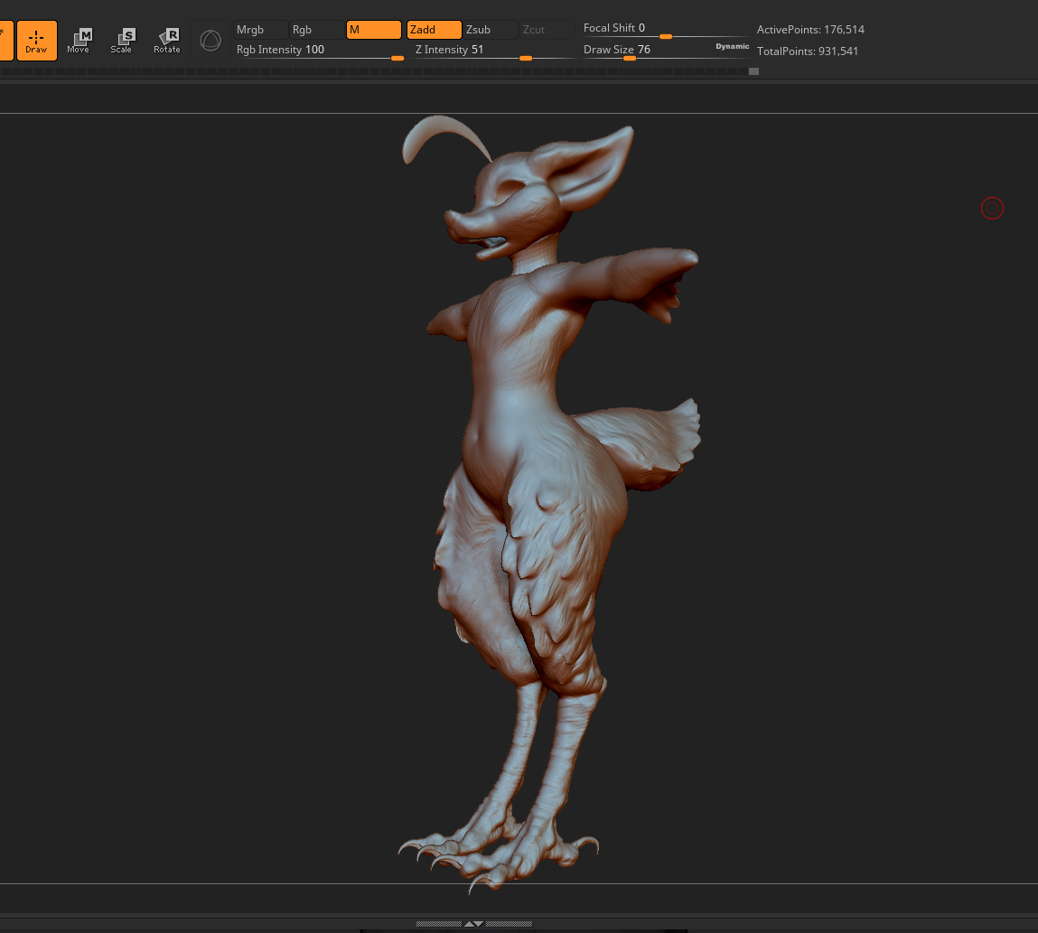The width and height of the screenshot is (1038, 933).
Task: Disable the Zadd sculpting mode
Action: coord(434,30)
